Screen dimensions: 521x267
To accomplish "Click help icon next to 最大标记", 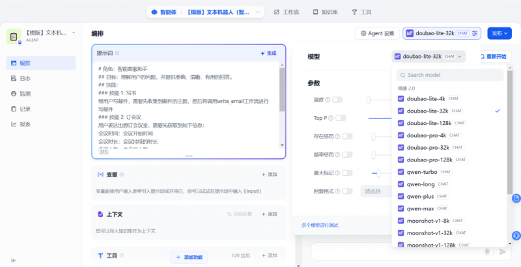I will [x=337, y=173].
